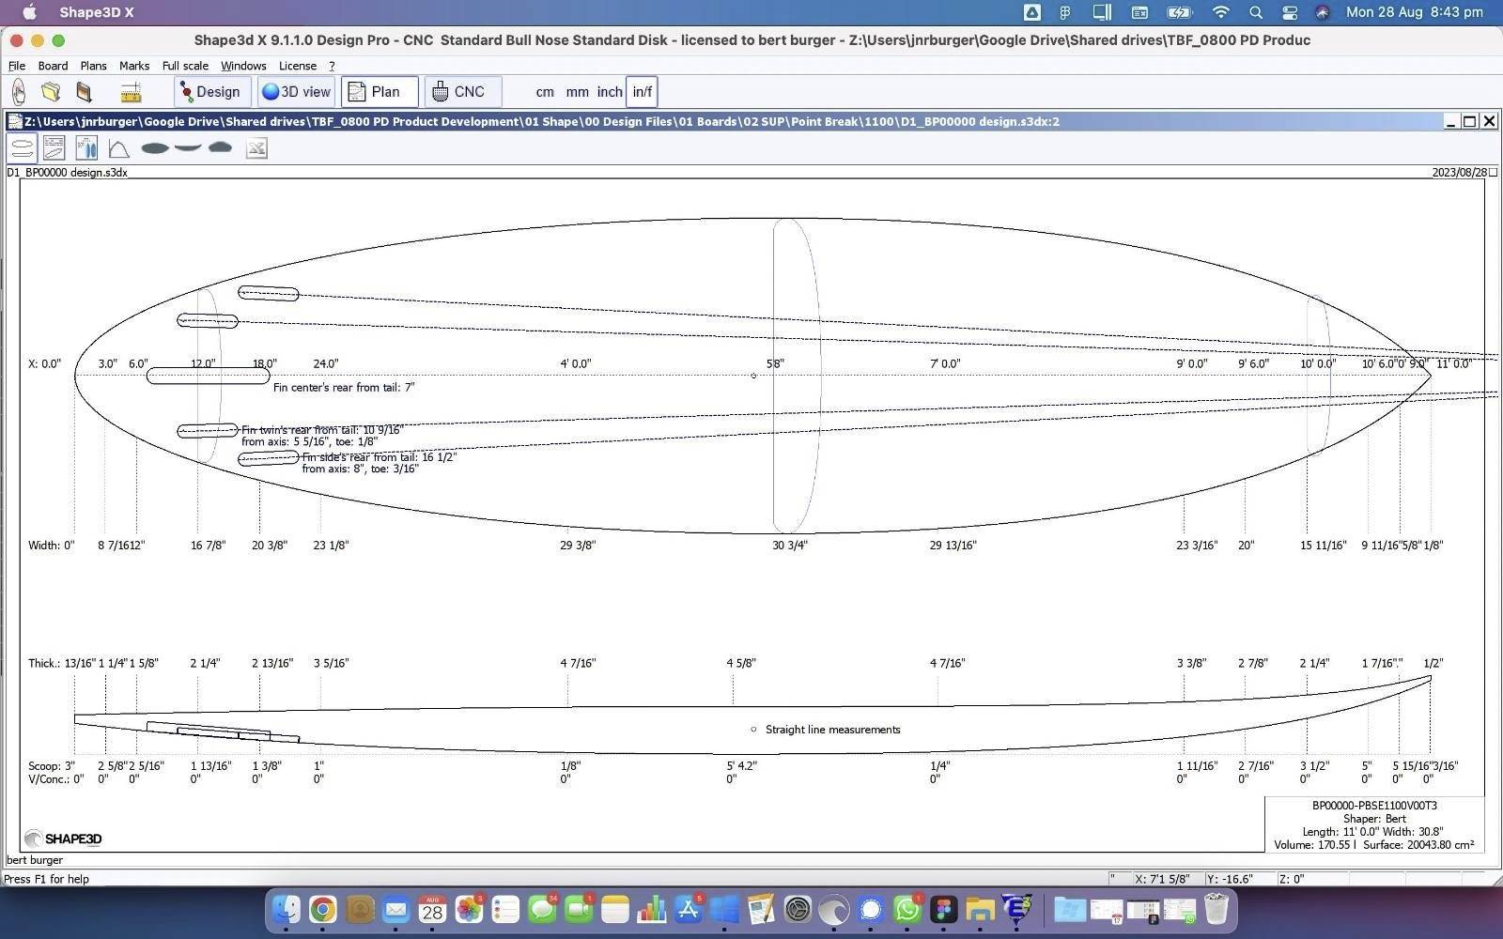Click the new board icon in toolbar
Screen dimensions: 1503x939
pos(19,92)
